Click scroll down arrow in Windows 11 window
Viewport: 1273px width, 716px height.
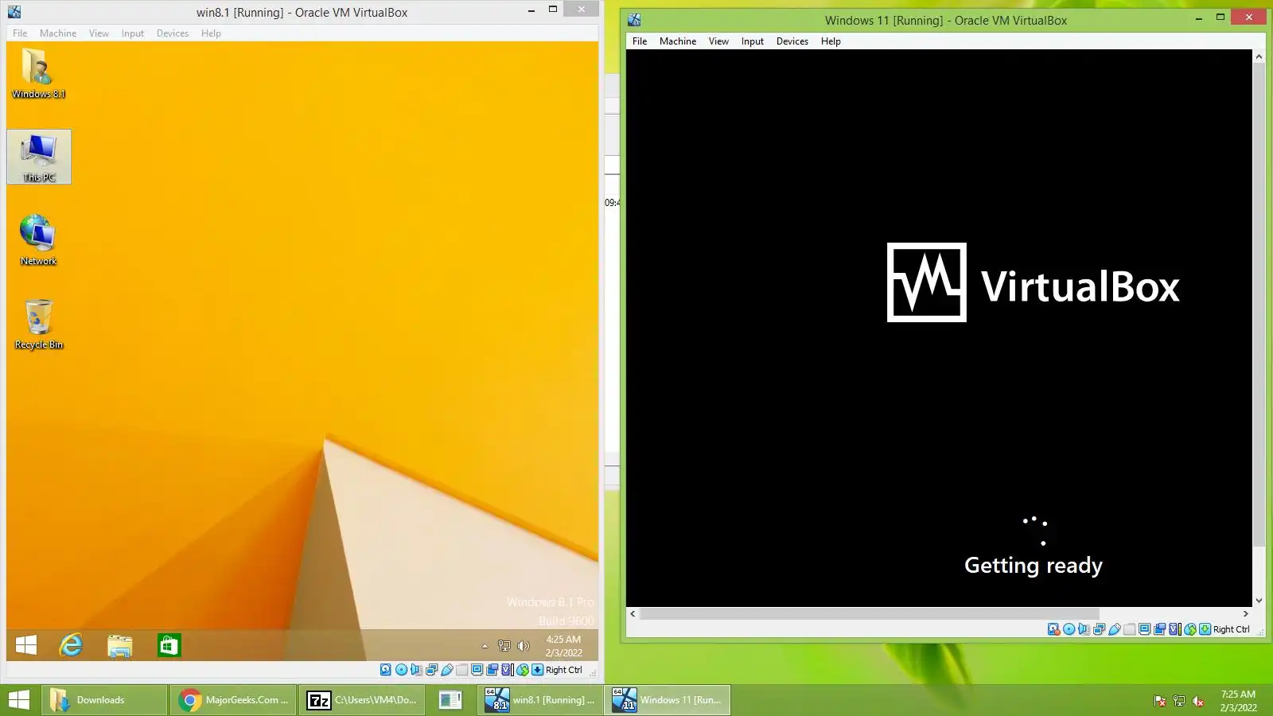tap(1259, 601)
